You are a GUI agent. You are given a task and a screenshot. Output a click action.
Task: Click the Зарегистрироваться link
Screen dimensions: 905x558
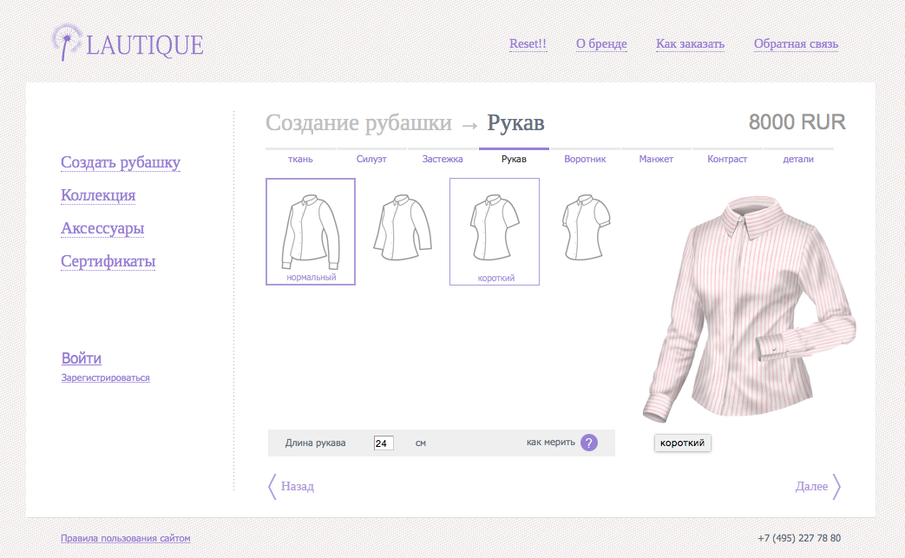pos(106,377)
